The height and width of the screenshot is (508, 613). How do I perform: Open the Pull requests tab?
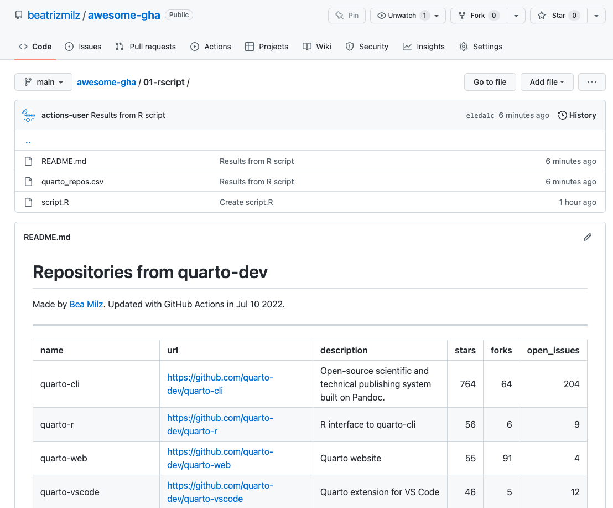(146, 47)
